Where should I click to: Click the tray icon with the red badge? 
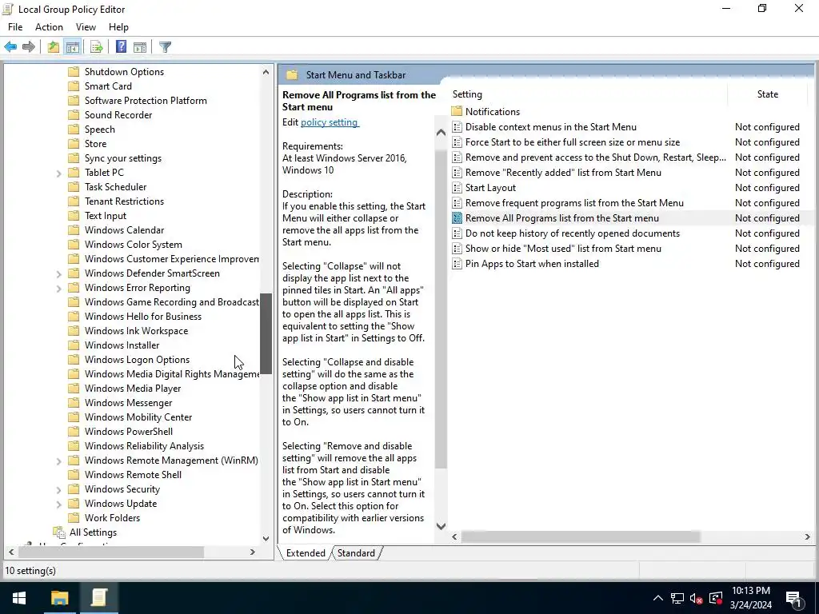pos(716,598)
